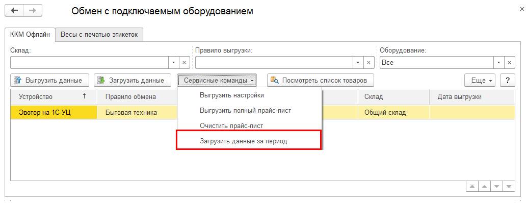Jump to first row with list arrow
The image size is (527, 203).
click(x=472, y=186)
